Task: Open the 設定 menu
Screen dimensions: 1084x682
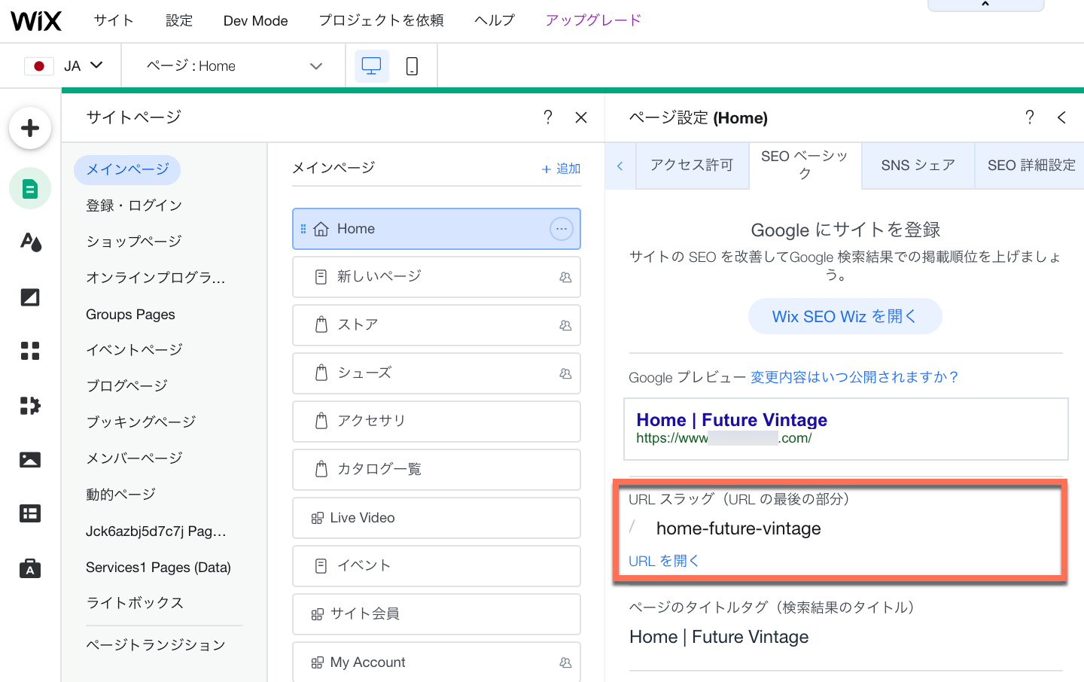Action: 179,20
